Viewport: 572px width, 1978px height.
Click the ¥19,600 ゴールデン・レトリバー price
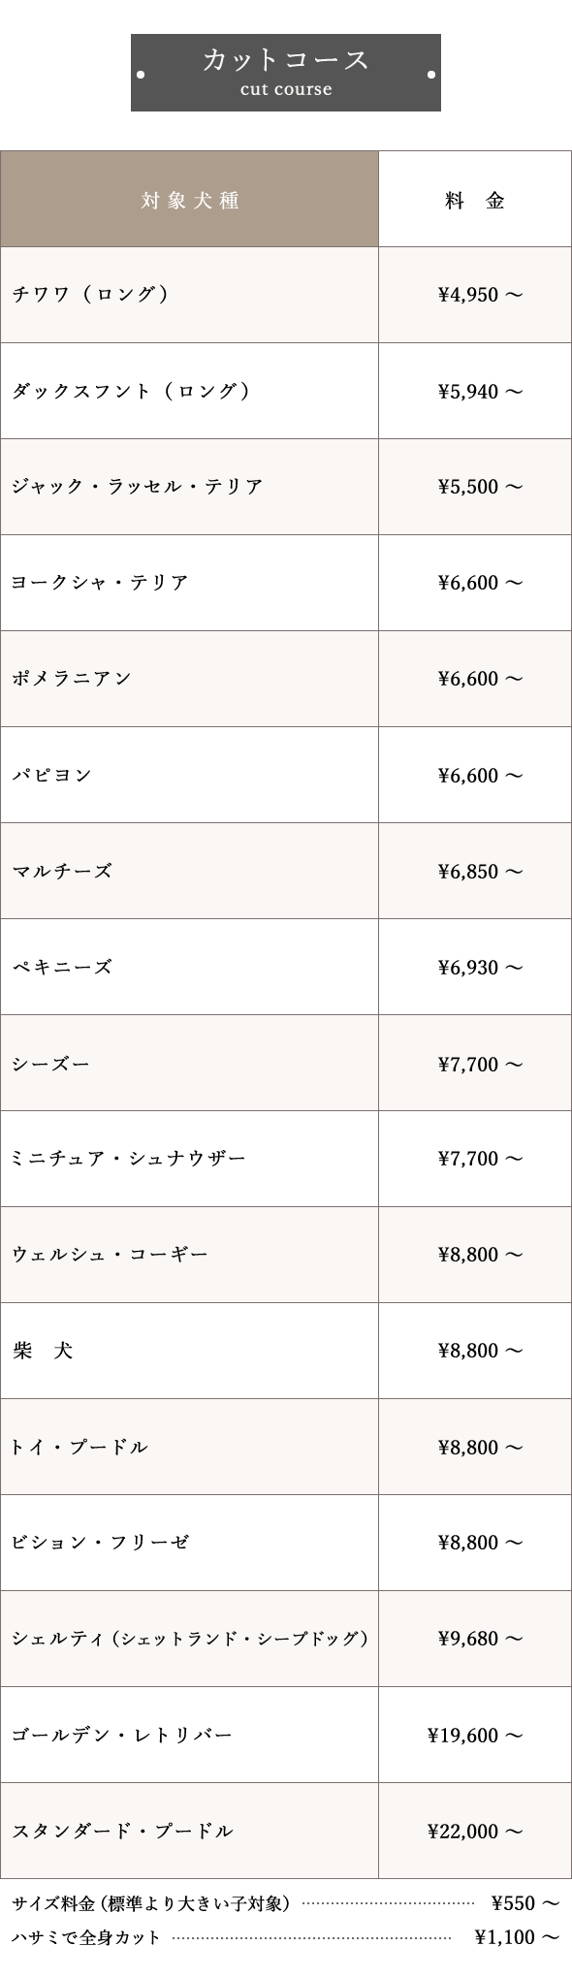point(475,1735)
